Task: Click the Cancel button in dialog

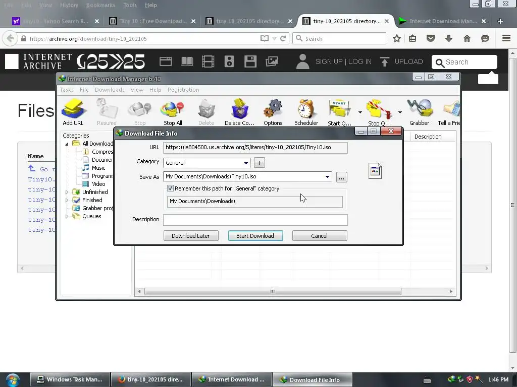Action: 320,236
